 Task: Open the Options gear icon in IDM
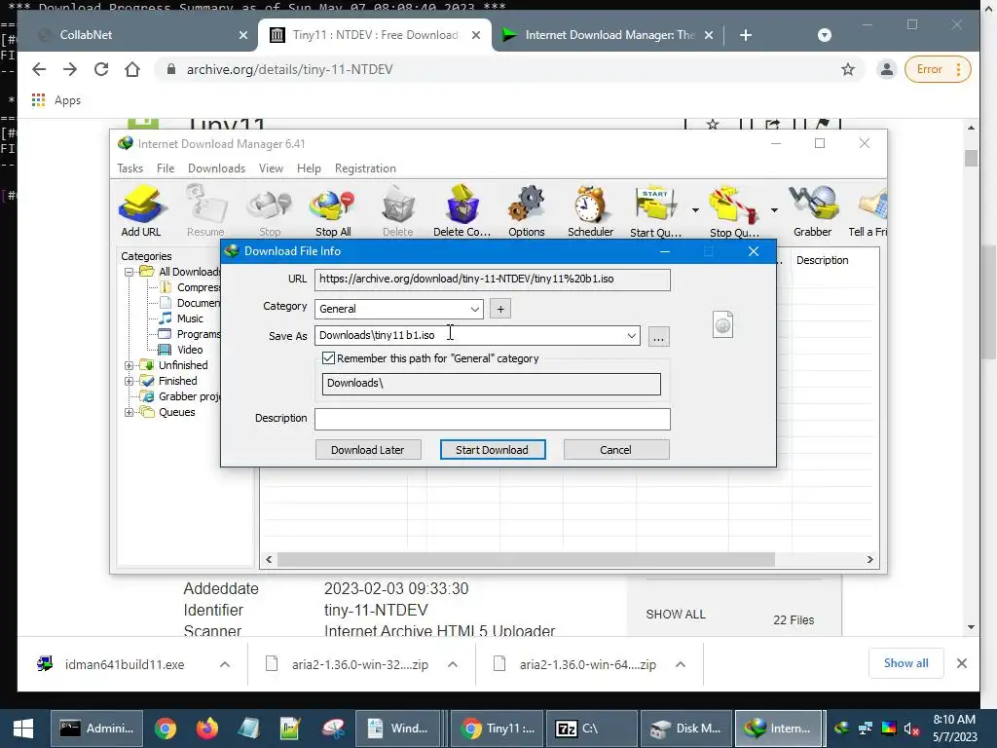527,211
